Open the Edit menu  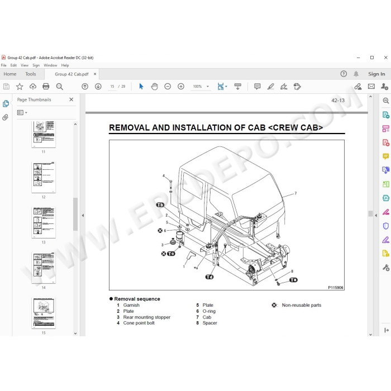click(13, 65)
